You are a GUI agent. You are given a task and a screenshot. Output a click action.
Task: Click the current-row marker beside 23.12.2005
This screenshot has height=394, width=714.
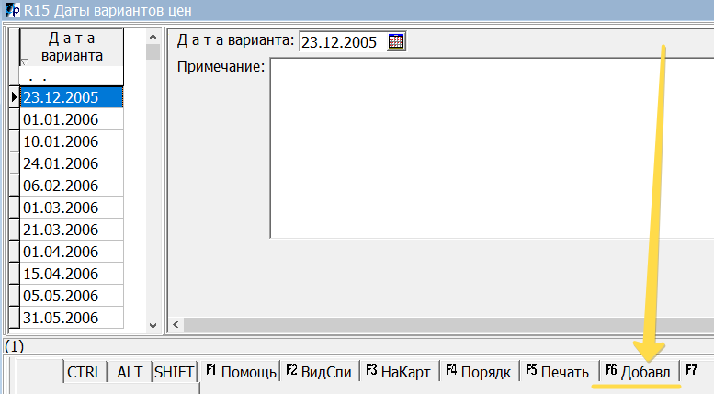(x=14, y=97)
